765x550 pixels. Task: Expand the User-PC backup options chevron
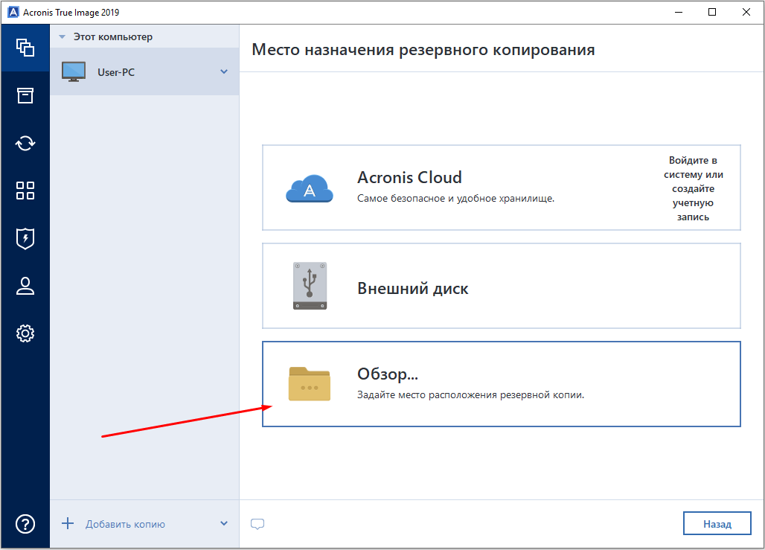coord(224,71)
